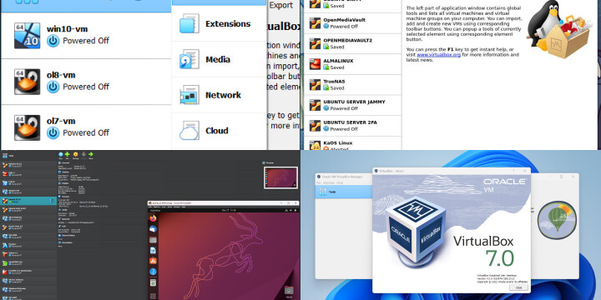Image resolution: width=601 pixels, height=300 pixels.
Task: Open the Ubuntu system tray menu
Action: click(x=291, y=211)
